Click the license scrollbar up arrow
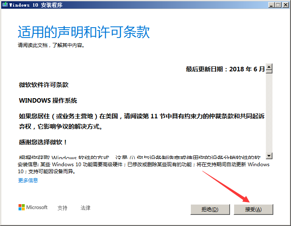Screen dimensions: 291x226 point(269,68)
